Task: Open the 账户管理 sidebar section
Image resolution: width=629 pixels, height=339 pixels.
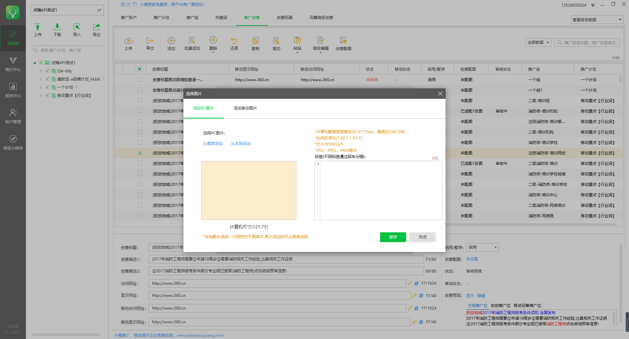Action: pos(13,116)
